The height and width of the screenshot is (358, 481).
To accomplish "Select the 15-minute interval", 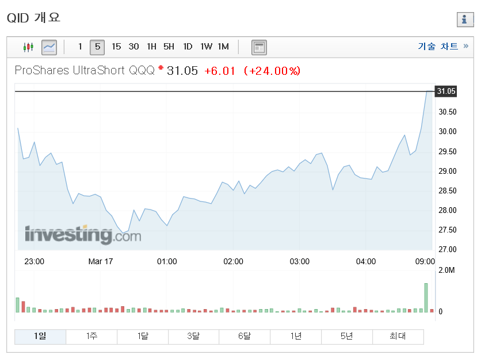I will [116, 47].
